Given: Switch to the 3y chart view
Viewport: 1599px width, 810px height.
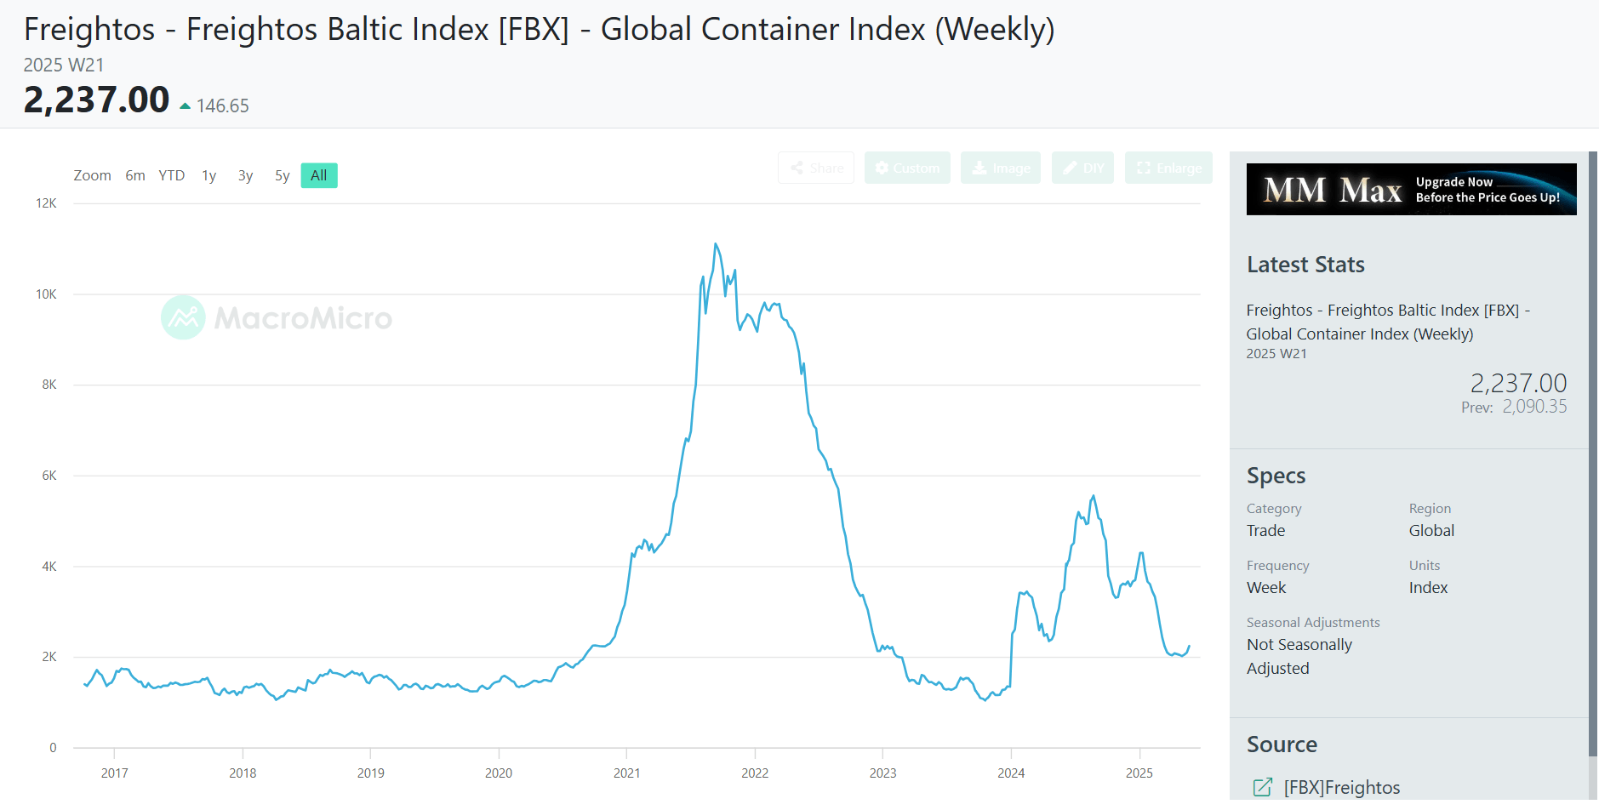Looking at the screenshot, I should (244, 175).
